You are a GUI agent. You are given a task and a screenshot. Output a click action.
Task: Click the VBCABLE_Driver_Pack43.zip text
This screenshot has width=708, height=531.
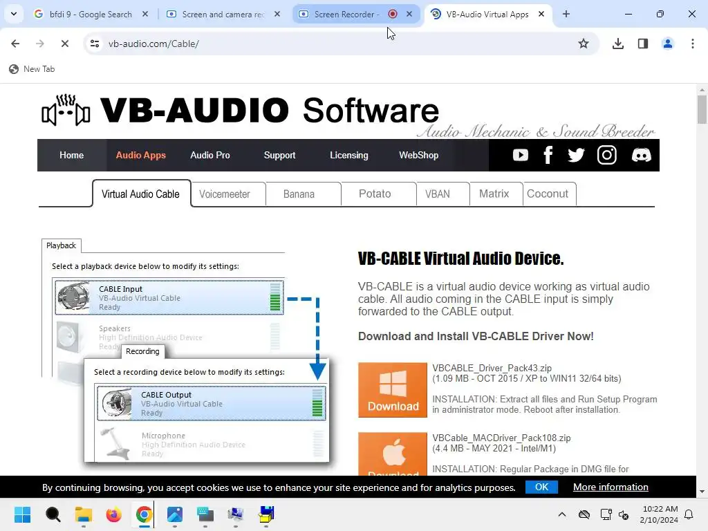492,368
